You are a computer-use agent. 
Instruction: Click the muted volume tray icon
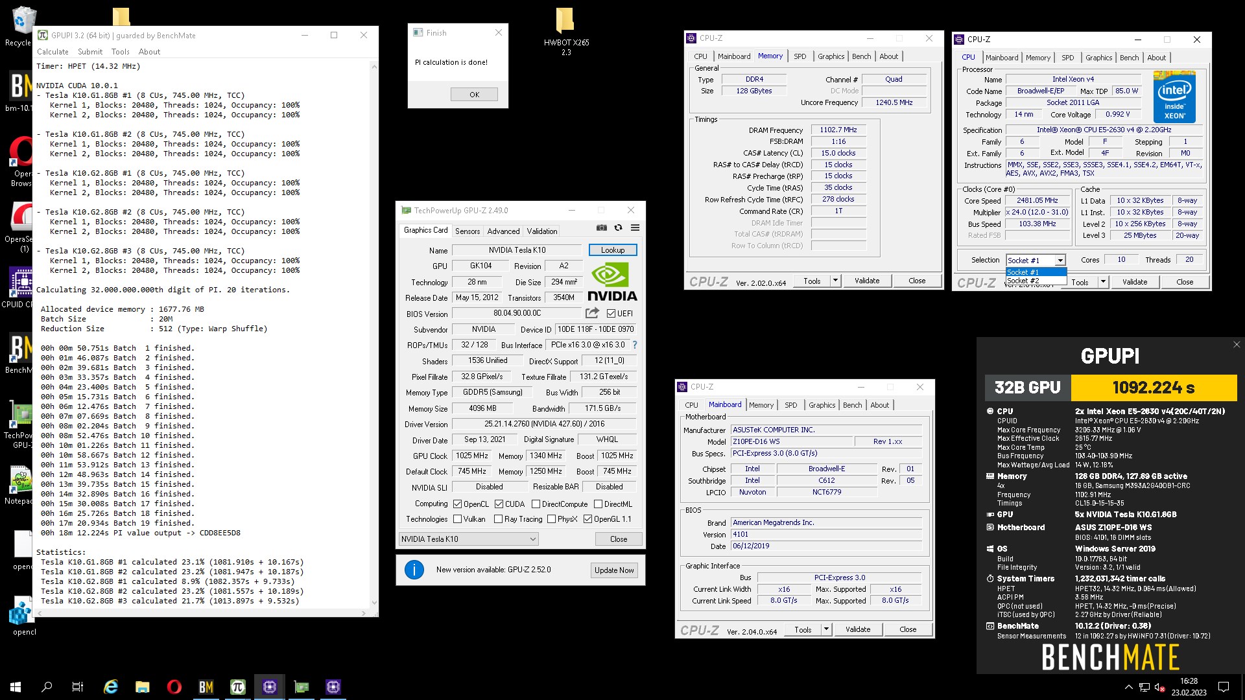click(1160, 687)
